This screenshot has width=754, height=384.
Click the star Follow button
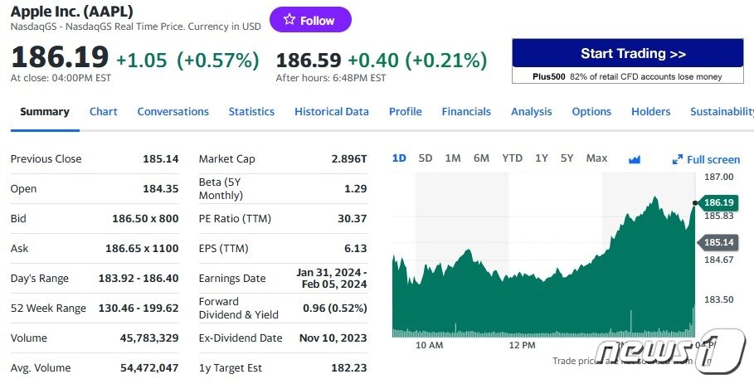[310, 20]
